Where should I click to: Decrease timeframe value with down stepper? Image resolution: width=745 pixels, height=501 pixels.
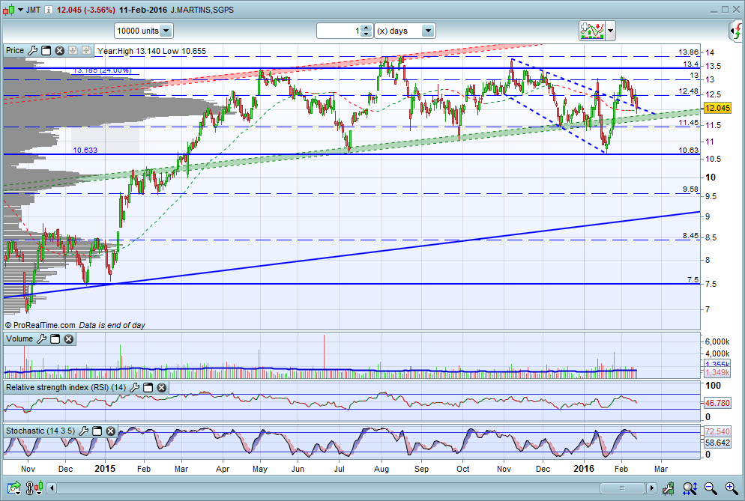pyautogui.click(x=366, y=34)
